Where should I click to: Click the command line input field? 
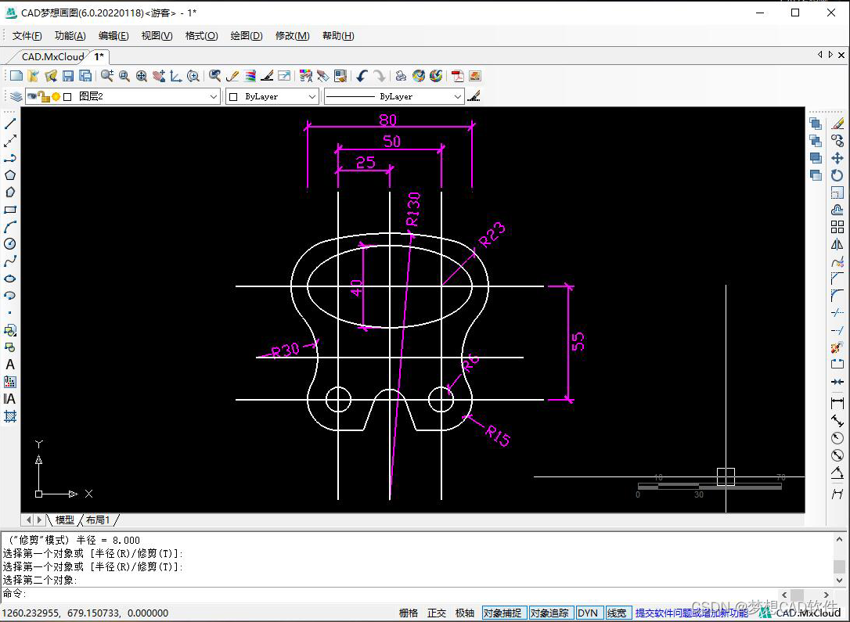click(402, 594)
